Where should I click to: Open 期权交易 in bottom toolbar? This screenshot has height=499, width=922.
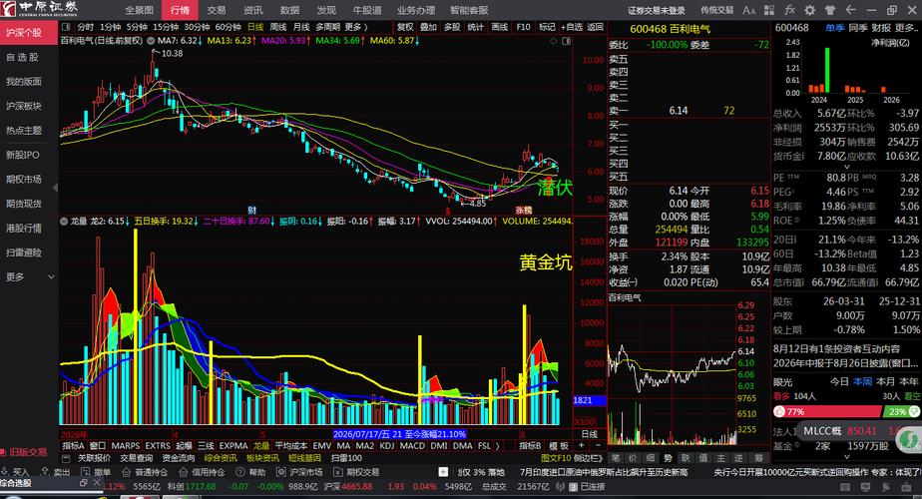click(x=356, y=472)
